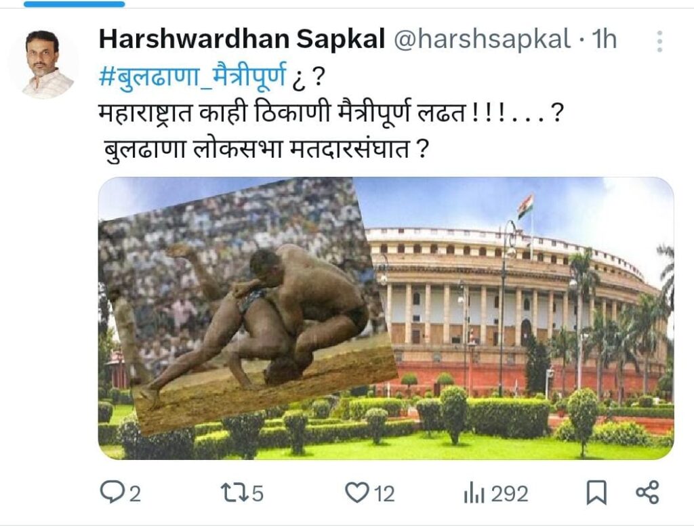
Task: Click the 1h timestamp
Action: click(604, 39)
